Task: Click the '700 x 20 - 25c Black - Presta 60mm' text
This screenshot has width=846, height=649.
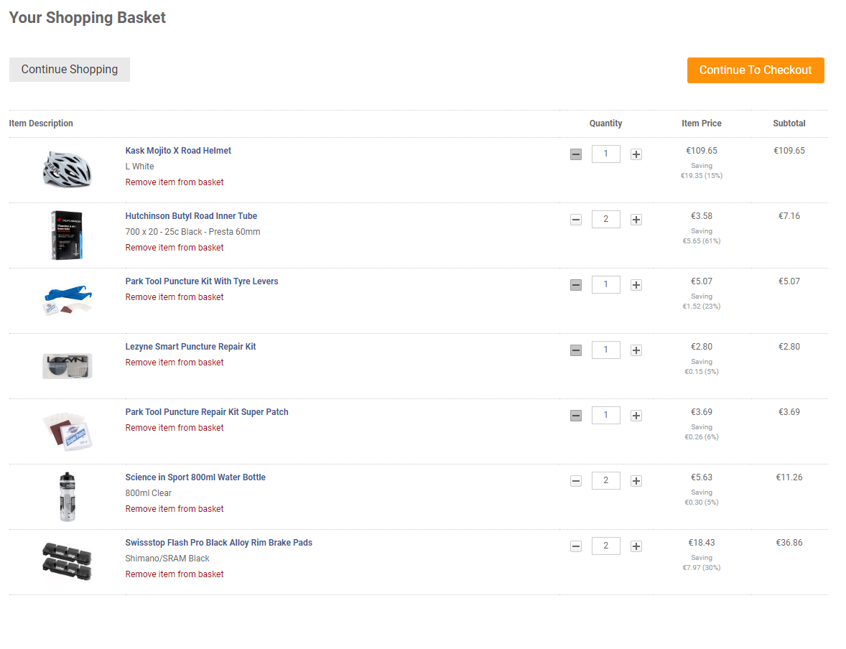Action: (x=192, y=232)
